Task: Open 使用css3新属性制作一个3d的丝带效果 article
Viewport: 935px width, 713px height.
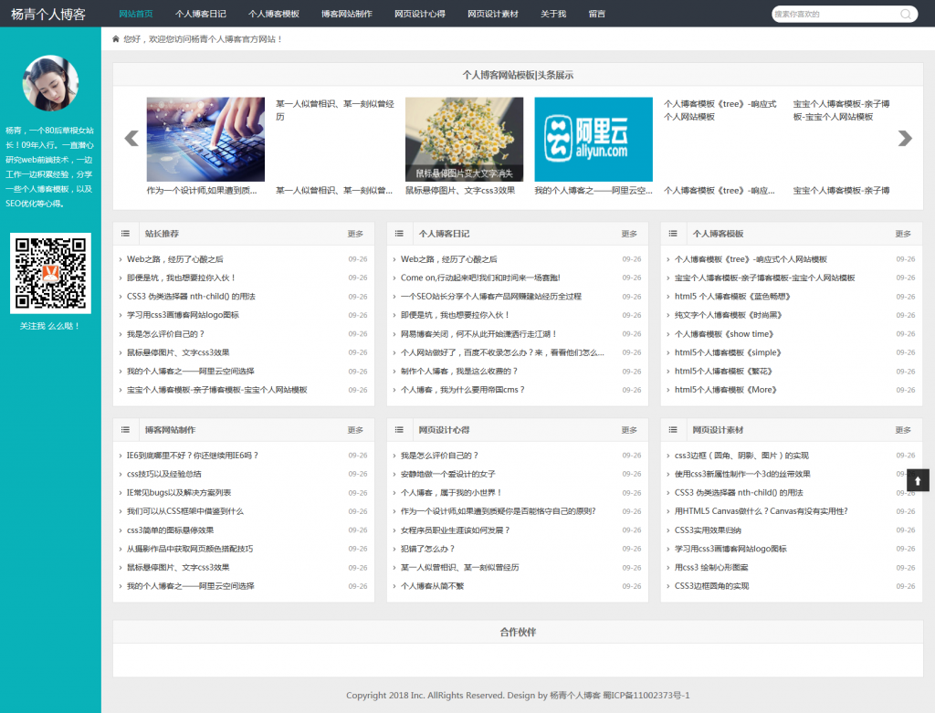Action: click(742, 474)
